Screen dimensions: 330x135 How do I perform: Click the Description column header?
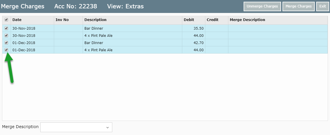coord(95,20)
